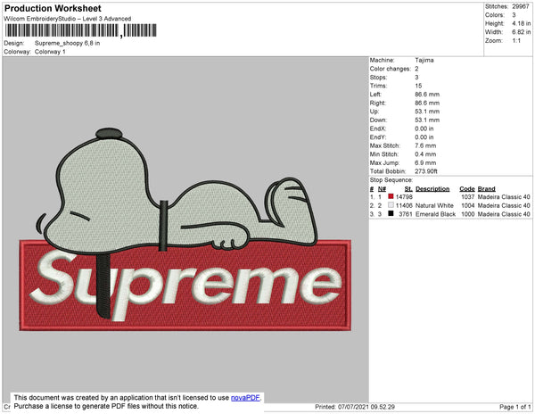
Task: Select design name 'Supreme_shoopy 6,8 in'
Action: point(67,44)
